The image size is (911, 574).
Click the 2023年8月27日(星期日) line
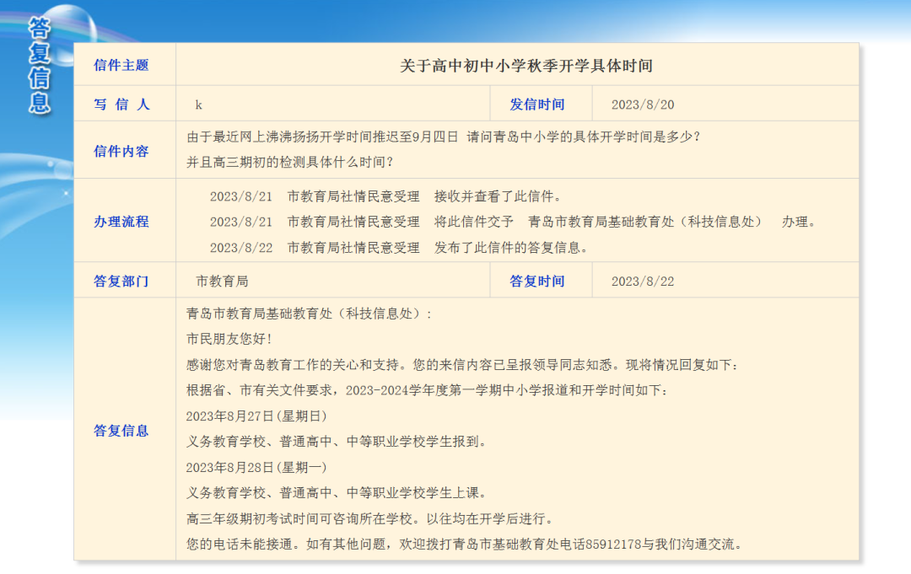[256, 416]
